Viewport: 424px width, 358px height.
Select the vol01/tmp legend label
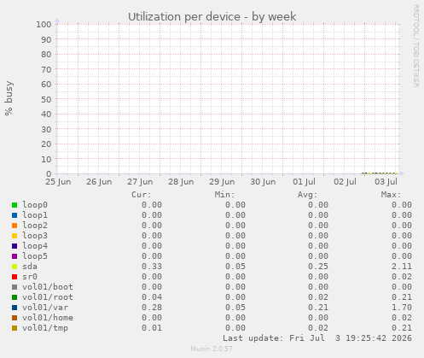[x=45, y=328]
